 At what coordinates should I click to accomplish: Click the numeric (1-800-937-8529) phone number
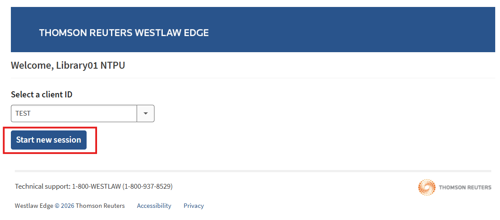tap(148, 187)
